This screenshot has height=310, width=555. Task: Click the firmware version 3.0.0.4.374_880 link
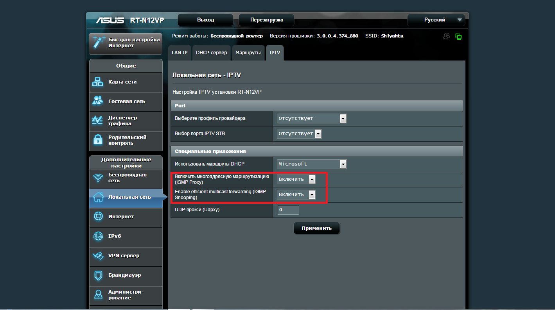pos(337,36)
